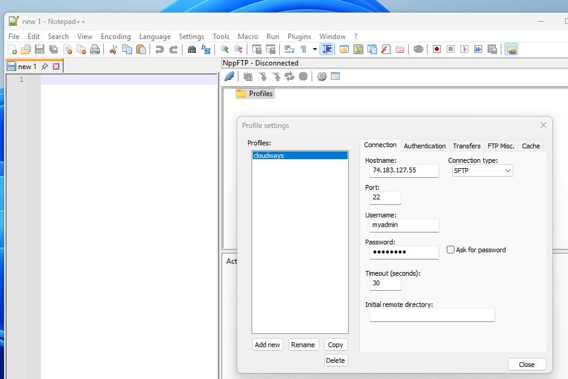The image size is (568, 379).
Task: Click the Close button in Profile settings
Action: tap(527, 365)
